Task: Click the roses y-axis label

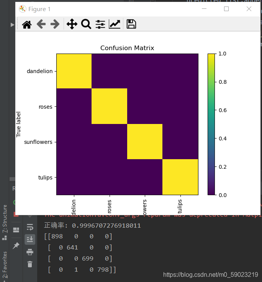Action: coord(45,107)
